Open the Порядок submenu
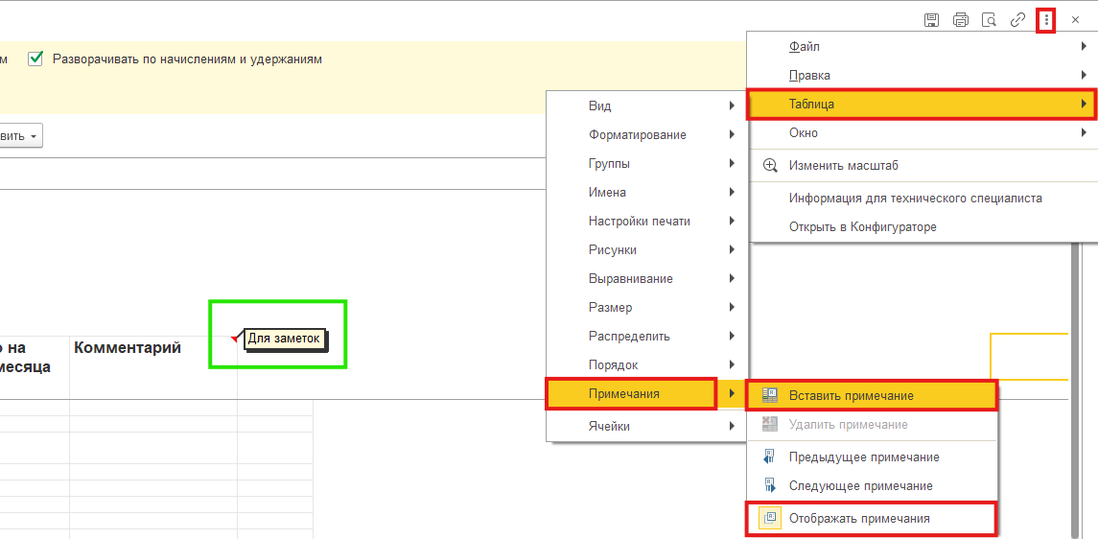Screen dimensions: 1098x539 coord(647,364)
